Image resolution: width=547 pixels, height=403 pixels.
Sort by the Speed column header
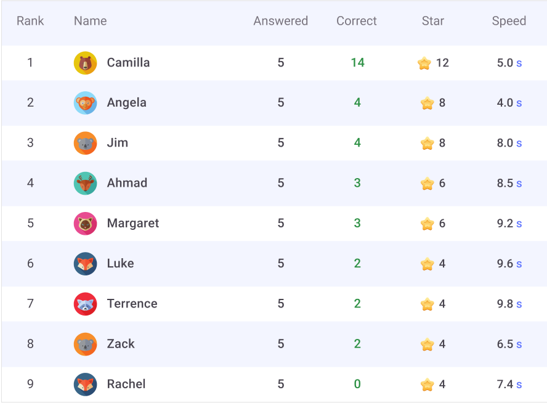pyautogui.click(x=509, y=21)
